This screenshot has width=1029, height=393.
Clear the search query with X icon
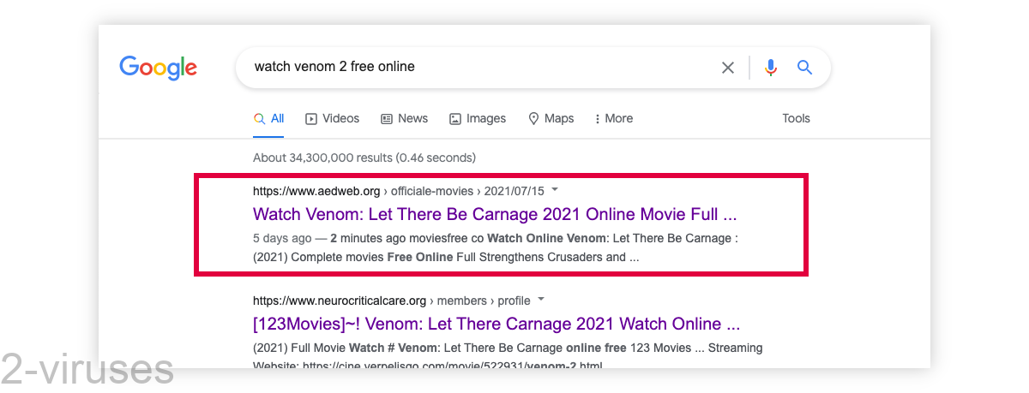(728, 68)
